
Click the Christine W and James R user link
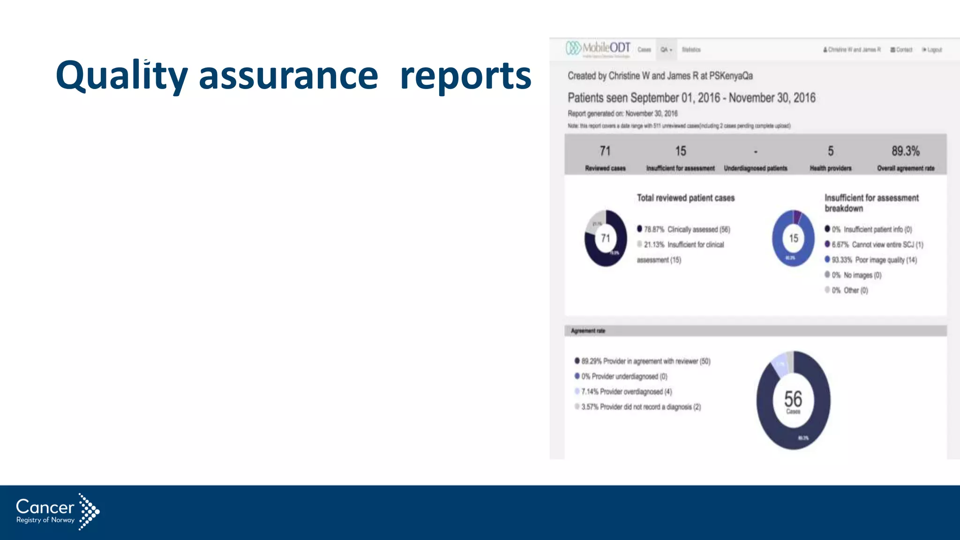click(x=852, y=50)
